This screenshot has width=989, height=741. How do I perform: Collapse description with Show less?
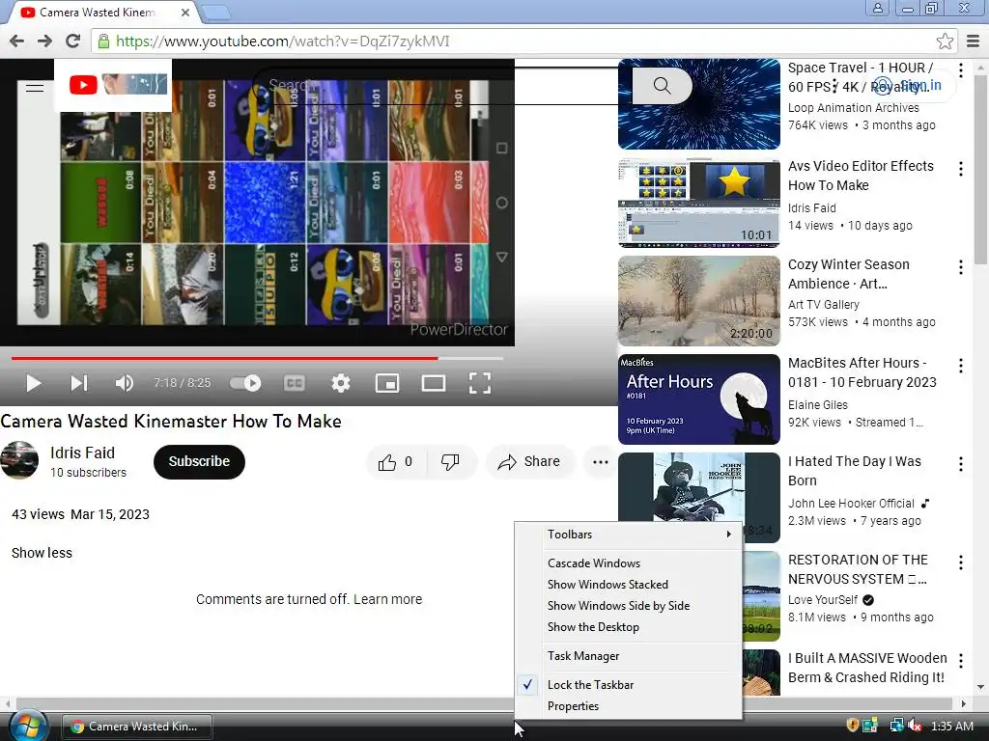42,553
